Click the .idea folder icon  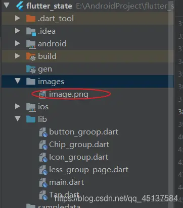pos(31,31)
